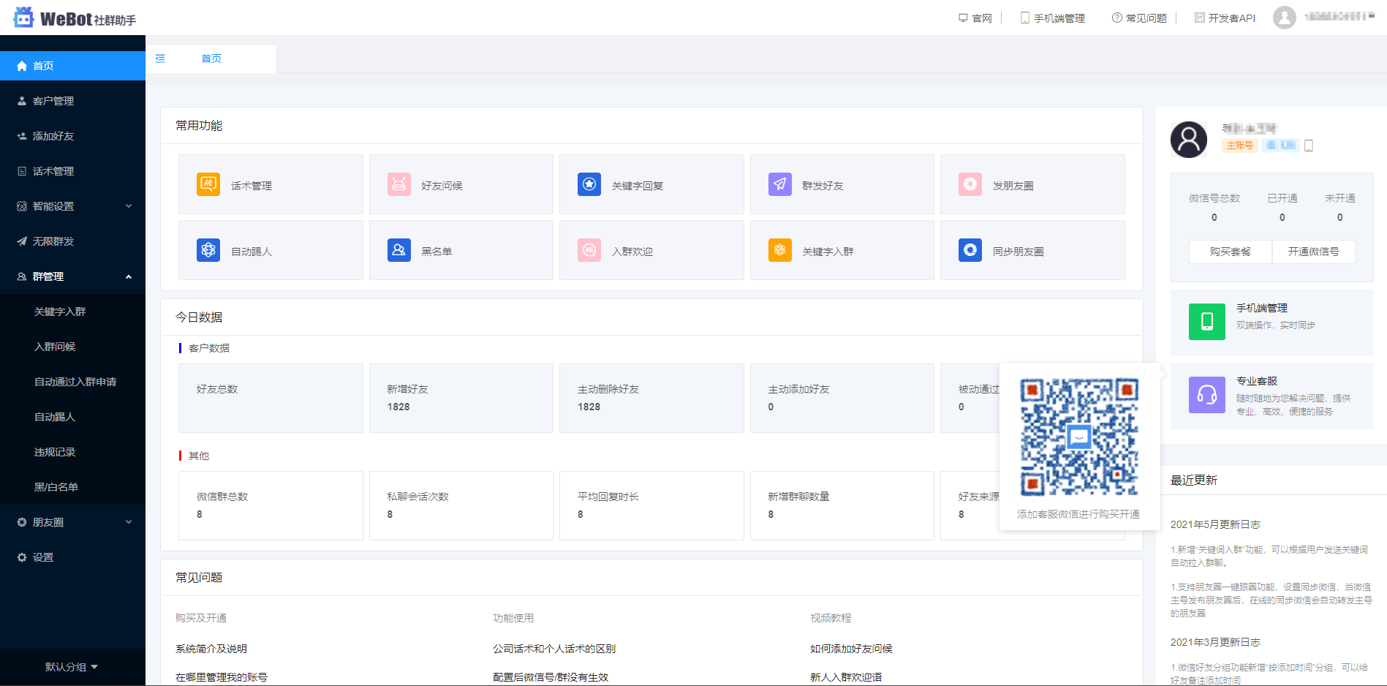Click the QR code image
1387x686 pixels.
click(x=1079, y=437)
